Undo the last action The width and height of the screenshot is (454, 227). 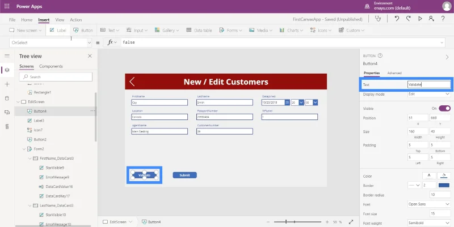coord(397,19)
